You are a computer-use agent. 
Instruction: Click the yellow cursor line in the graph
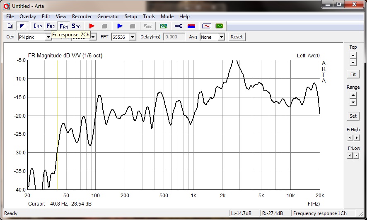coord(58,125)
